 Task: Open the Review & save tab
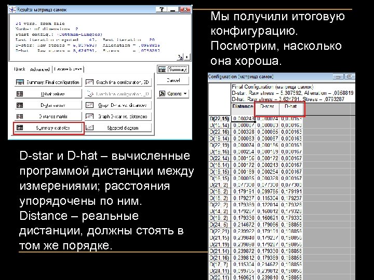coord(68,69)
